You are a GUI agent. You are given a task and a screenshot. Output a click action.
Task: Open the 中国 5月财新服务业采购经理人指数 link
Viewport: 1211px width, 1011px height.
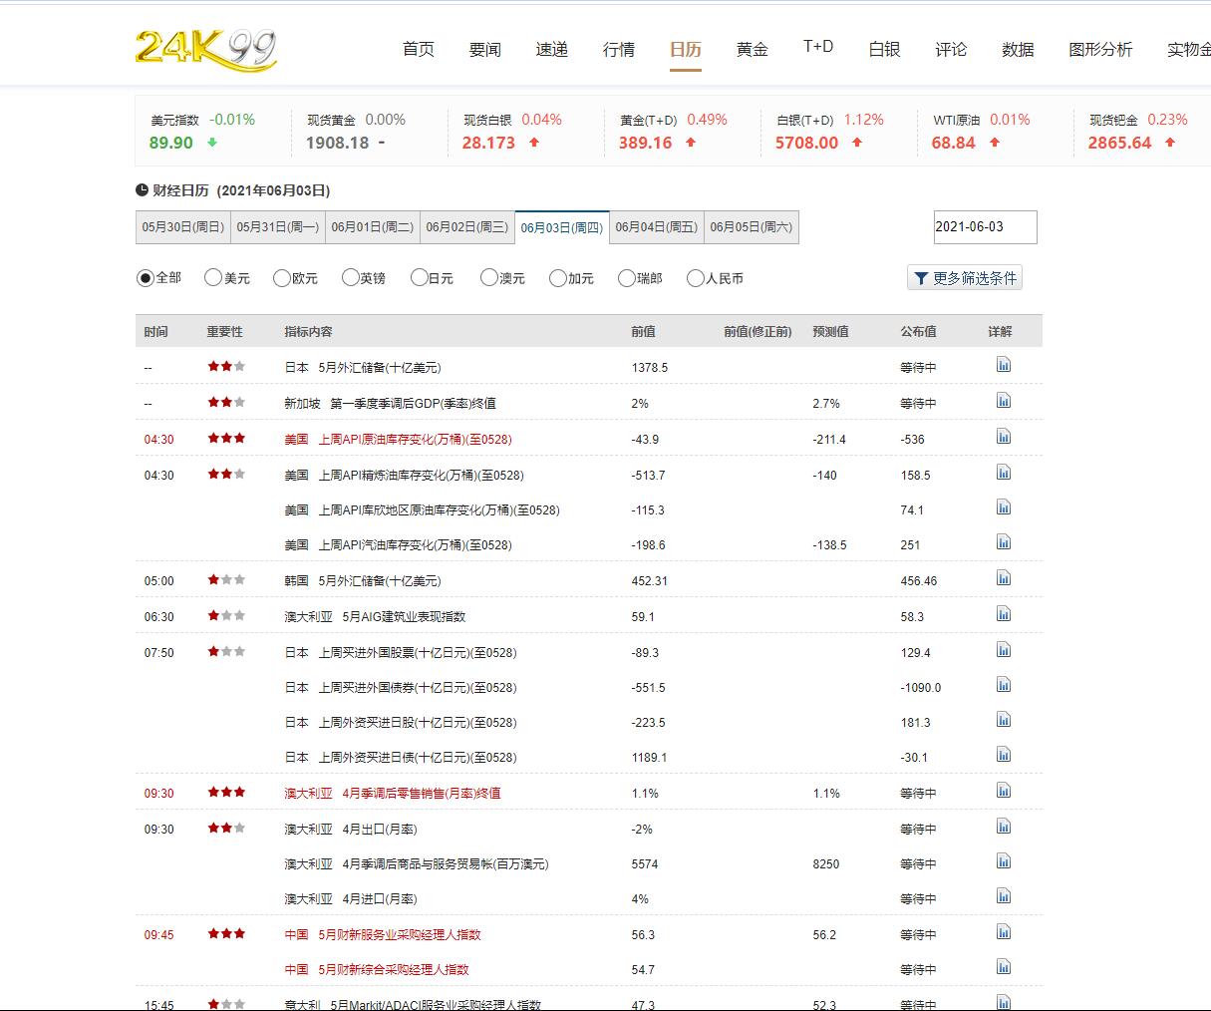383,935
